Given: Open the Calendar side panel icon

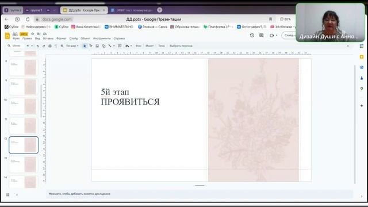Looking at the screenshot, I should click(362, 46).
